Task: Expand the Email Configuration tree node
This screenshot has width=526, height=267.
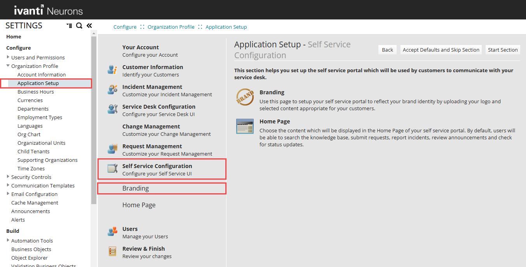Action: 8,194
